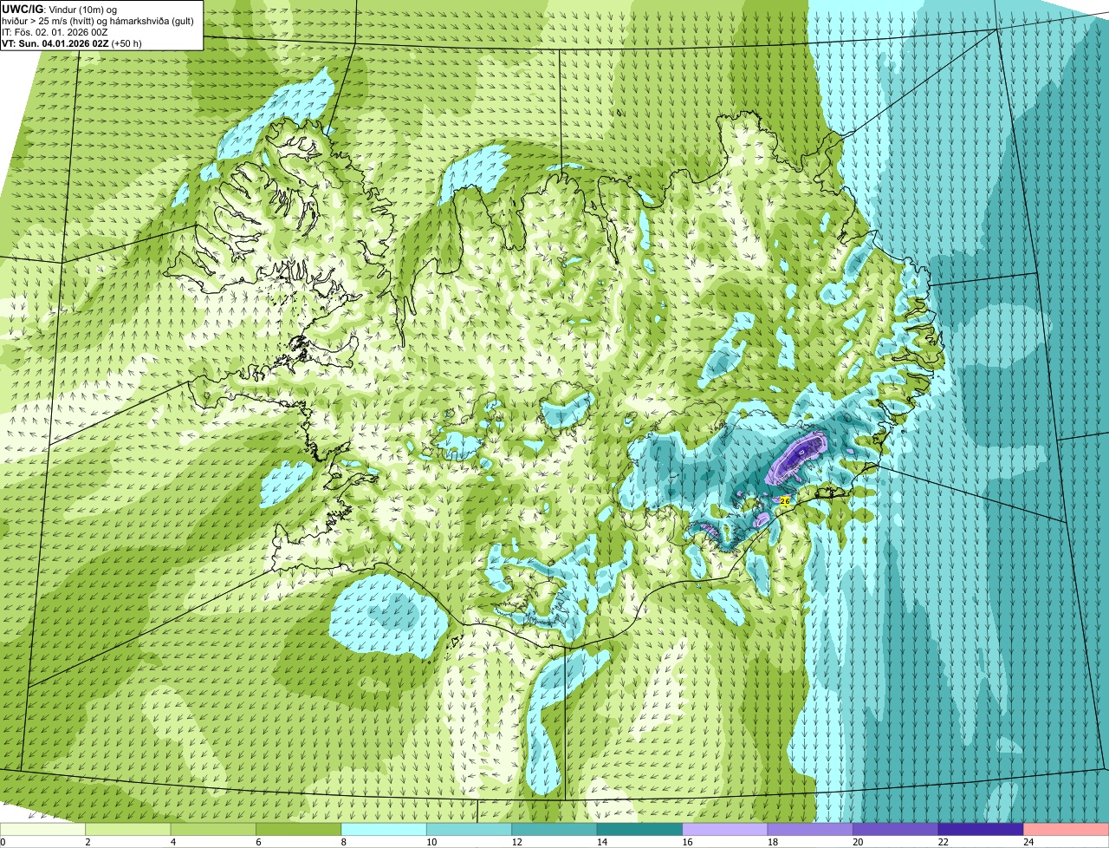Viewport: 1109px width, 848px height.
Task: Pick the 20–22 m/s violet color bar segment
Action: (x=896, y=829)
